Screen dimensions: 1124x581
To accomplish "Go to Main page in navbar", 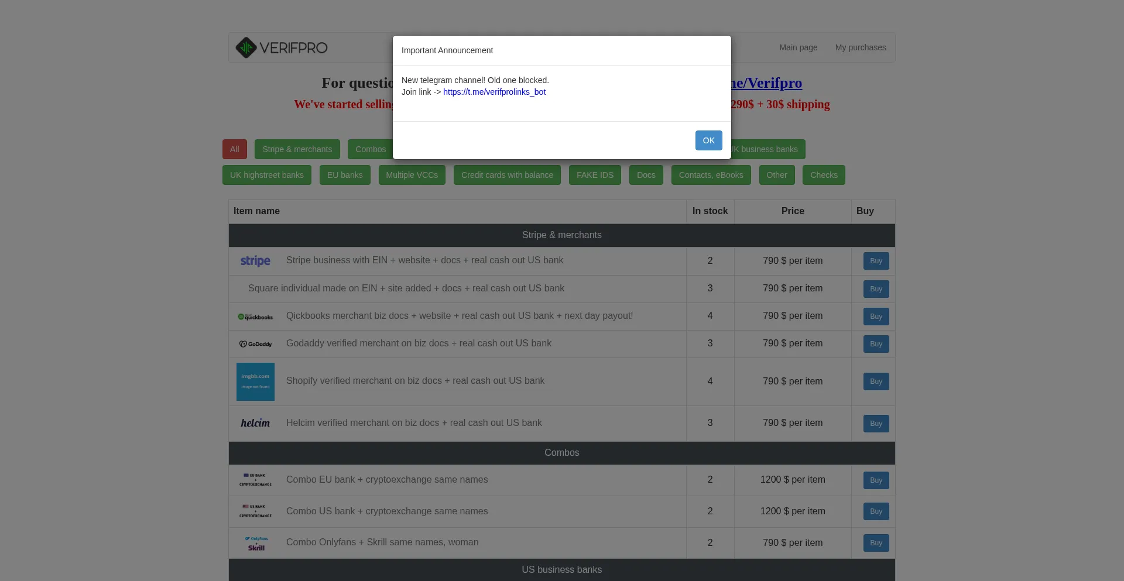I will click(798, 47).
